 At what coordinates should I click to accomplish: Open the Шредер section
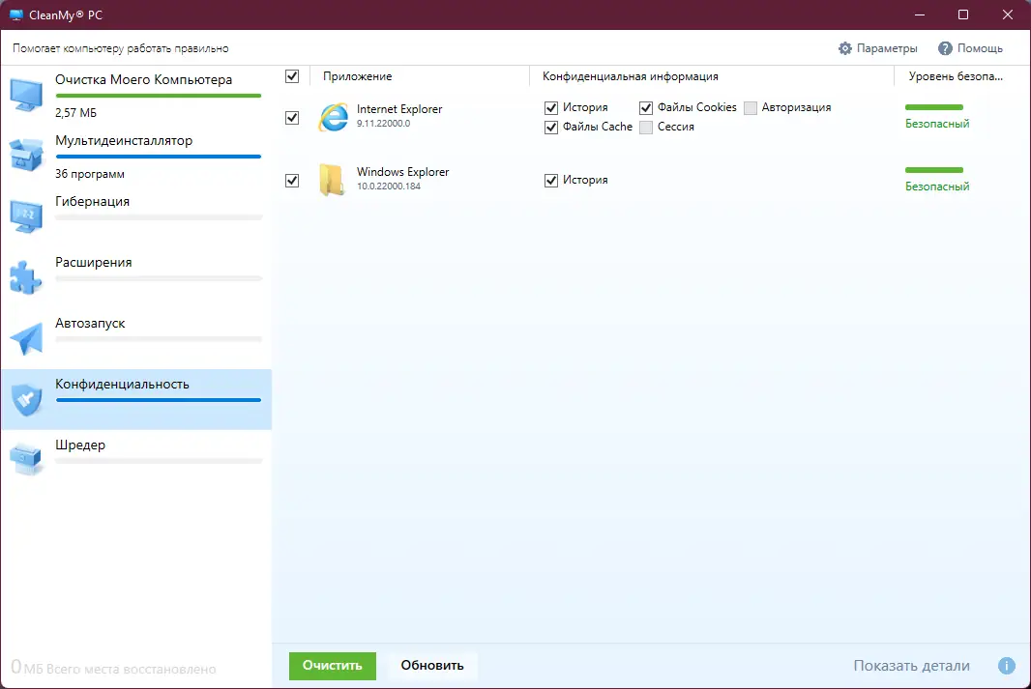click(x=136, y=460)
